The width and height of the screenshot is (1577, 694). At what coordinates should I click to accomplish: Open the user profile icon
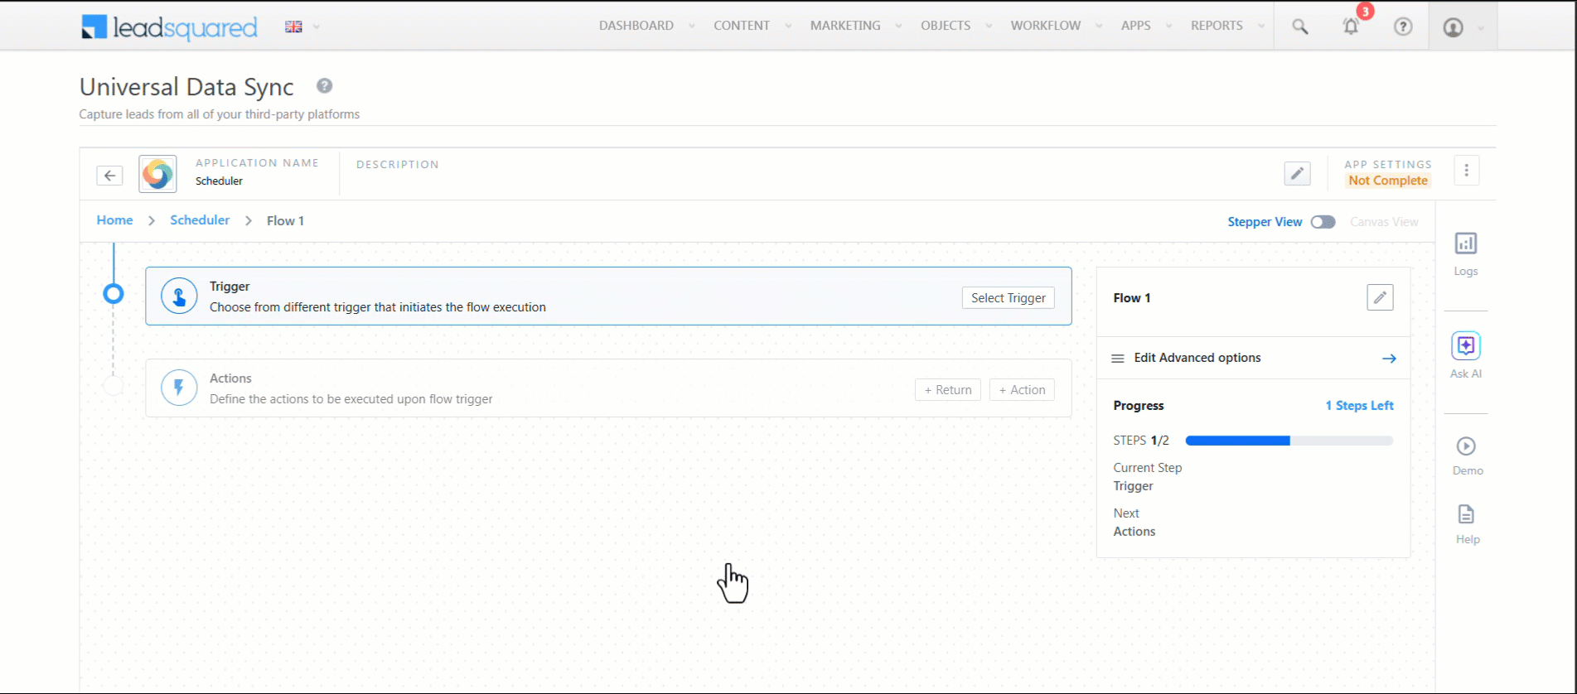tap(1453, 27)
